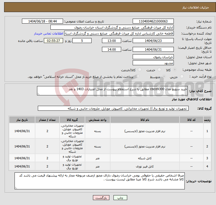Click the توضیحات خریدار notes textarea
This screenshot has width=216, height=205.
click(x=100, y=181)
